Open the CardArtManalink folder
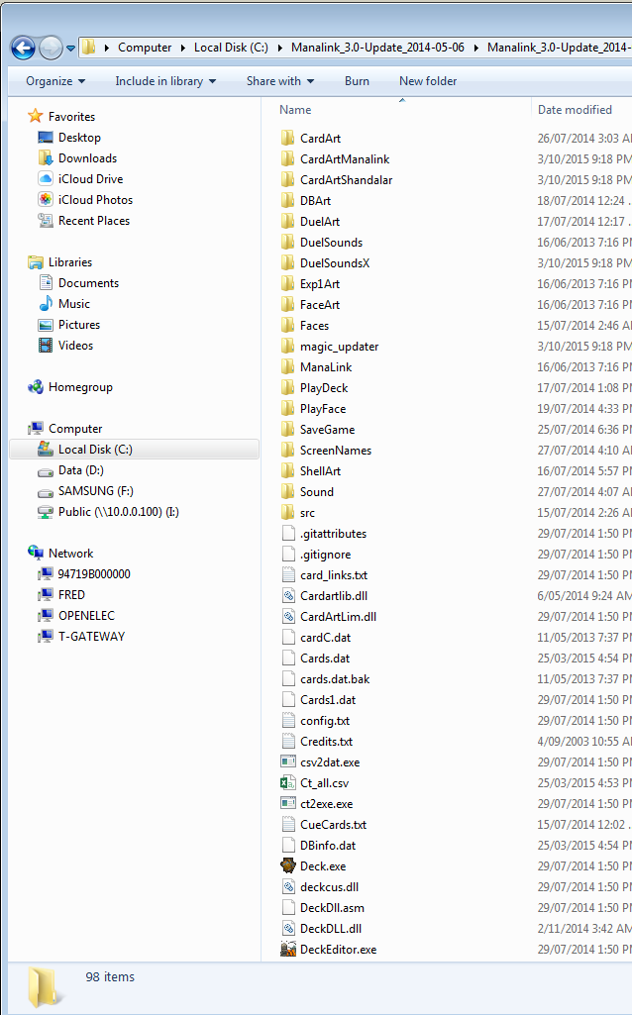Screen dimensions: 632x1015 coord(345,158)
